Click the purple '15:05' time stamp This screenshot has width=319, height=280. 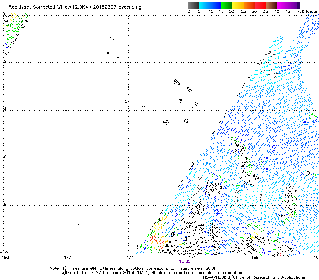pos(185,261)
